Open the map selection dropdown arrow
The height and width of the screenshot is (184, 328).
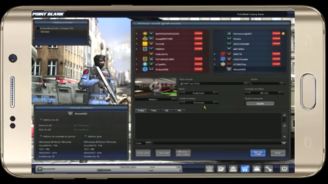[x=174, y=99]
